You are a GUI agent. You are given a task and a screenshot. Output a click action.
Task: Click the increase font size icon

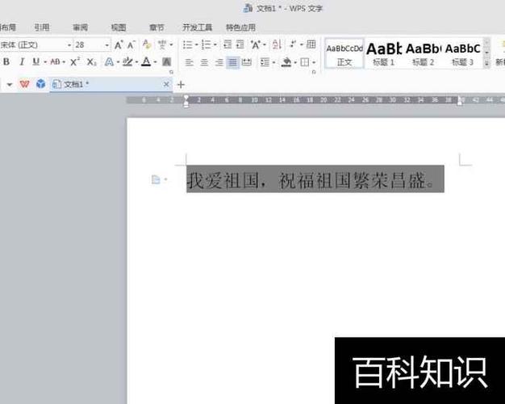click(x=119, y=44)
